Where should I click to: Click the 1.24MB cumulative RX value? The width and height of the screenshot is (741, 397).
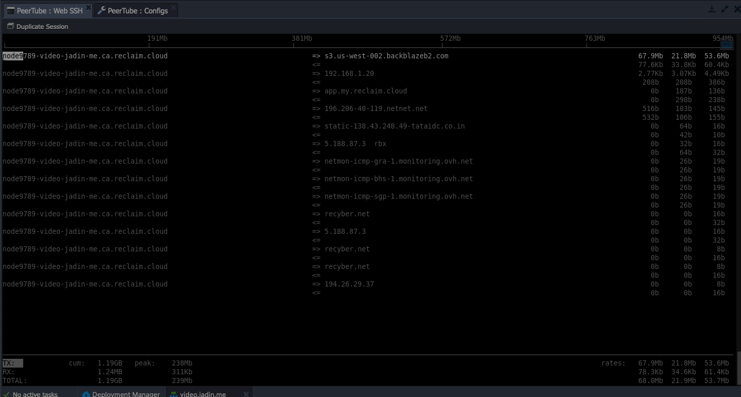click(x=110, y=372)
